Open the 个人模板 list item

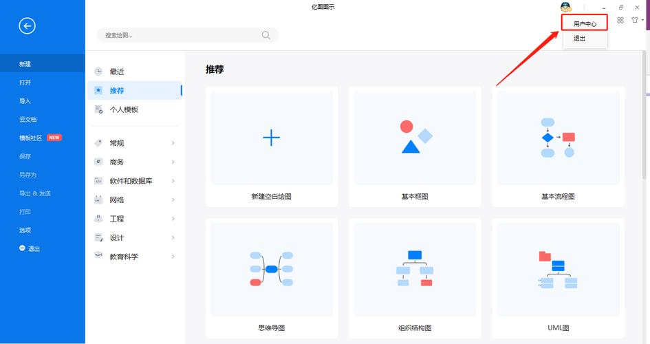tap(135, 109)
